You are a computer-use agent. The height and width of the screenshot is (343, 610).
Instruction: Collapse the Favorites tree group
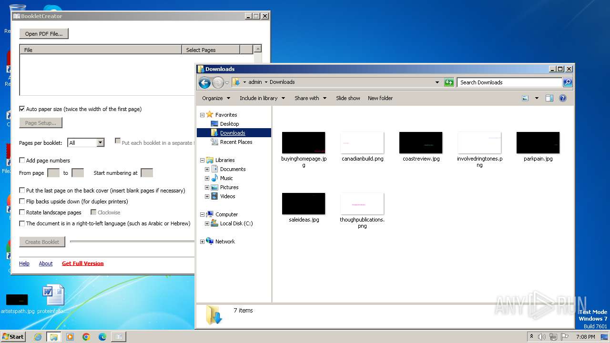pos(202,115)
